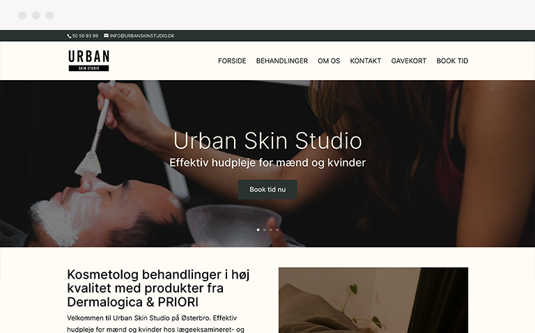Screen dimensions: 535x333
Task: Select the third slider dot indicator
Action: click(271, 230)
